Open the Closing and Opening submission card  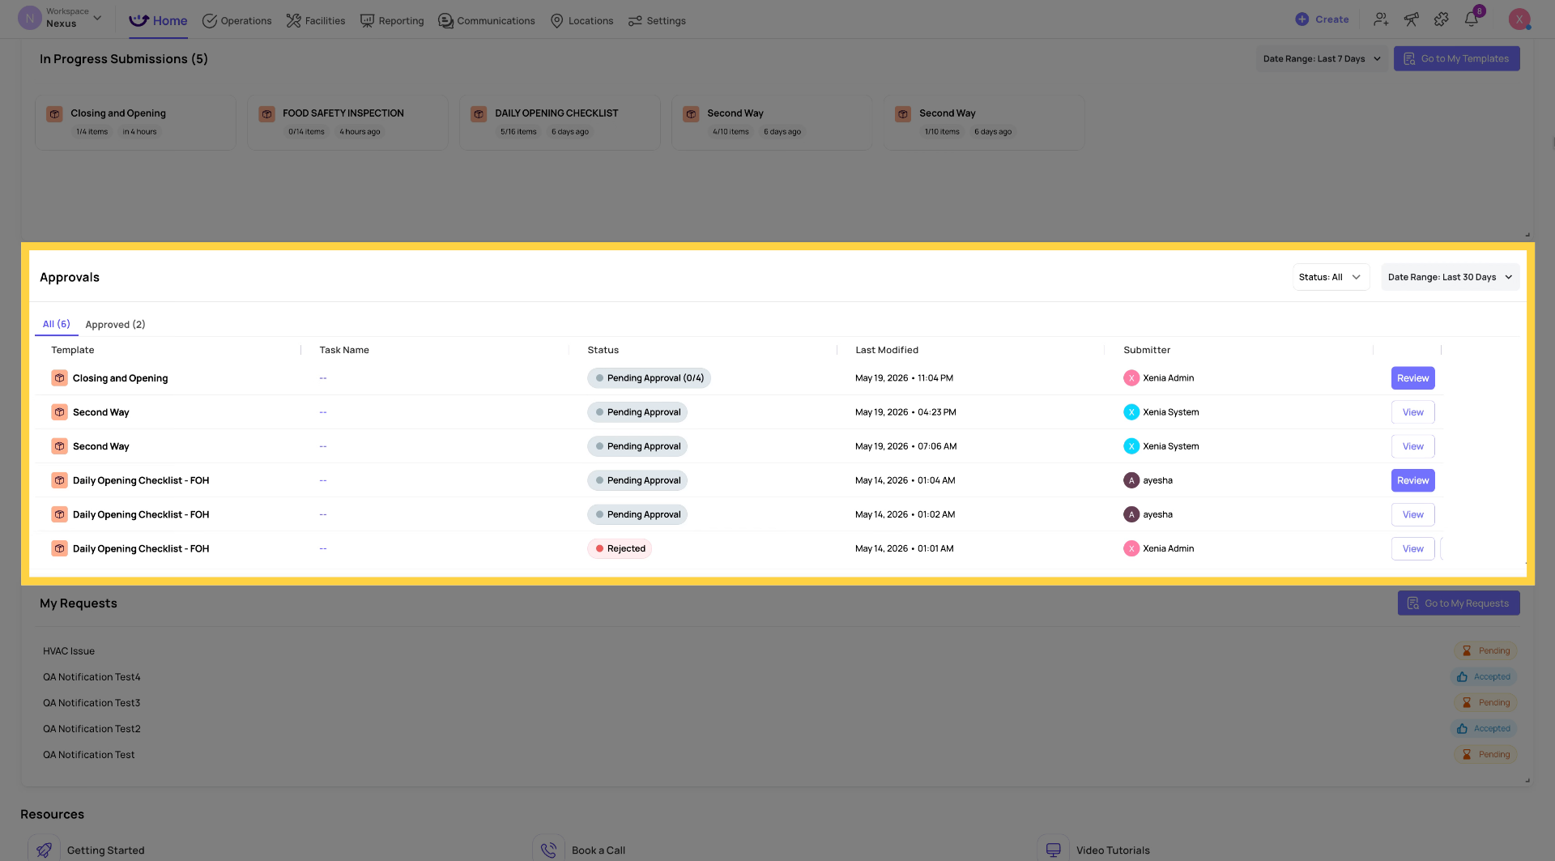[x=135, y=122]
